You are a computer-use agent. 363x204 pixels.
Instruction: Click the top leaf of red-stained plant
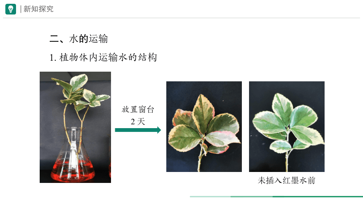203,113
